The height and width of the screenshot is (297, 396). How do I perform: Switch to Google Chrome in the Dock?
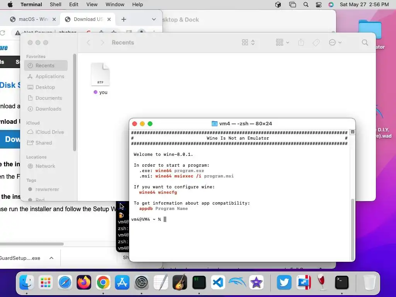click(103, 282)
